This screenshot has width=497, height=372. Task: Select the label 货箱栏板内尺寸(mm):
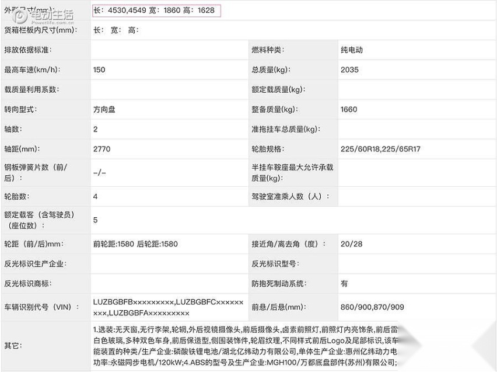click(41, 30)
